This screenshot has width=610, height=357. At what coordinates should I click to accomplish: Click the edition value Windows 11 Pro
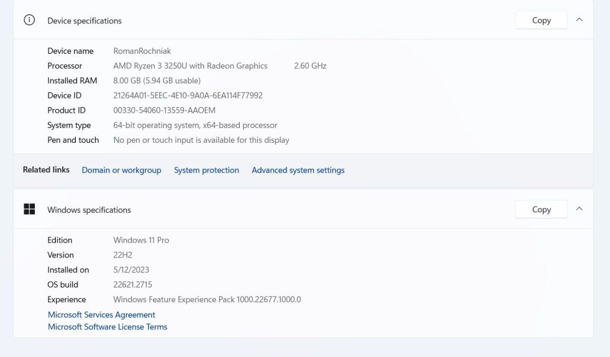(x=141, y=240)
